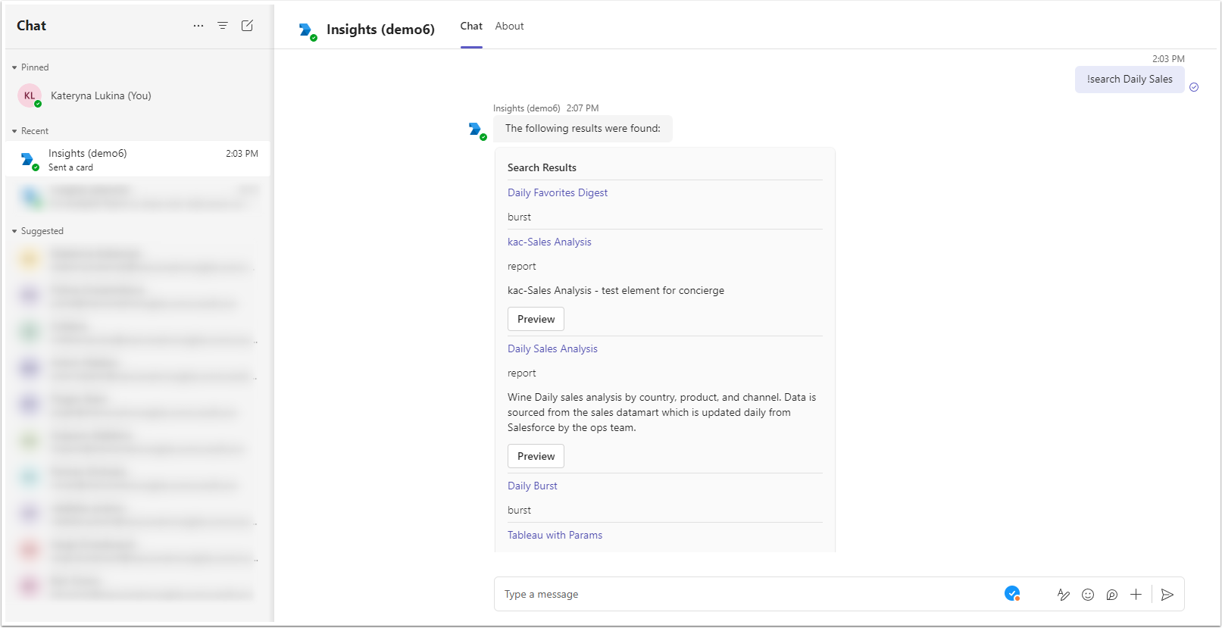
Task: Preview the kac-Sales Analysis report
Action: 536,319
